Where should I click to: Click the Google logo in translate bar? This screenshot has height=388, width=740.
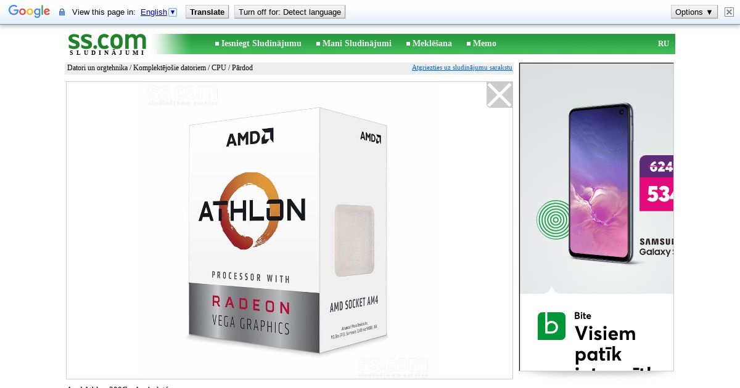click(x=29, y=12)
